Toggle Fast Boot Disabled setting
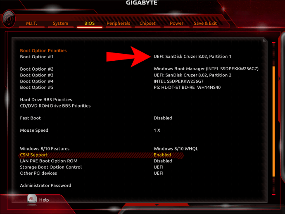The image size is (285, 214). [163, 118]
